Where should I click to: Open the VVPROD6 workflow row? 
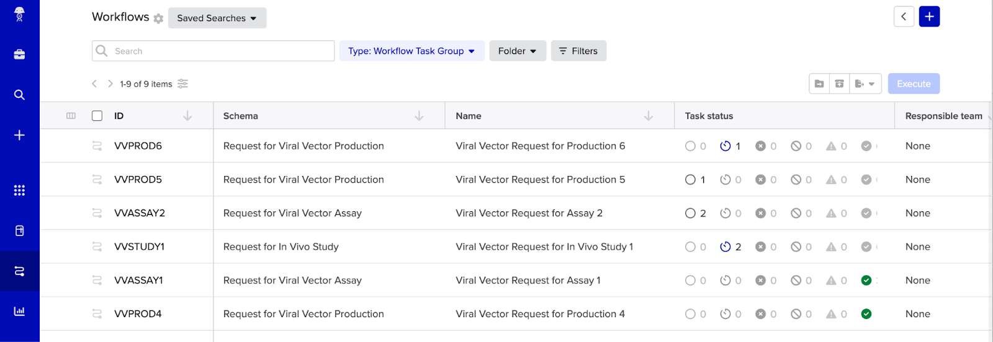[x=138, y=146]
